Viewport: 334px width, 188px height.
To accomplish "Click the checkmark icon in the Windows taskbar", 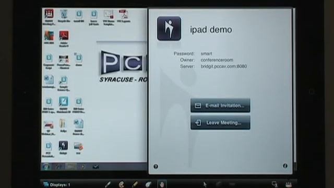I will pos(96,167).
